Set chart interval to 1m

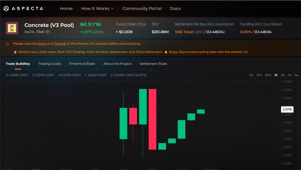251,75
